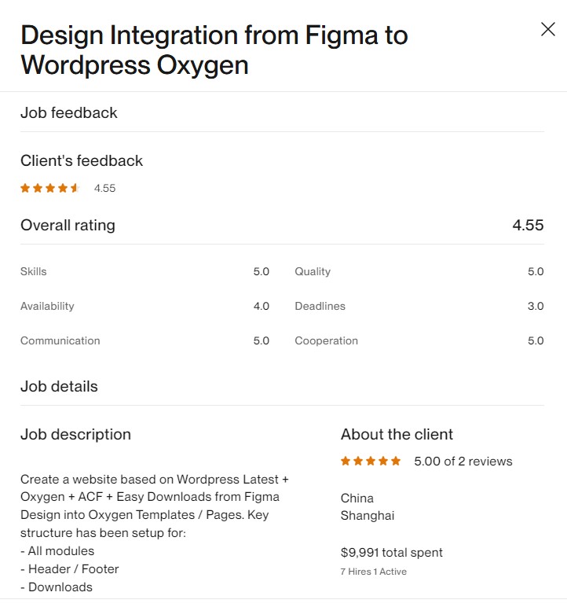Click the About the client heading
This screenshot has width=567, height=607.
coord(397,434)
